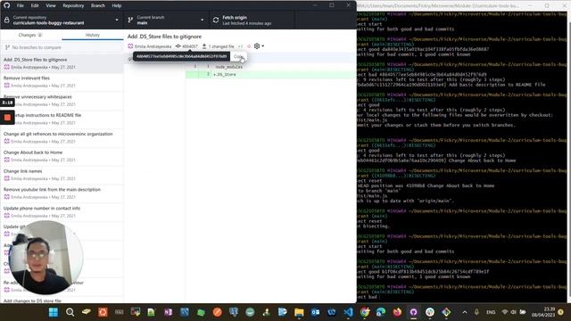
Task: Select commit 'Remove irrelevant files'
Action: pos(62,82)
